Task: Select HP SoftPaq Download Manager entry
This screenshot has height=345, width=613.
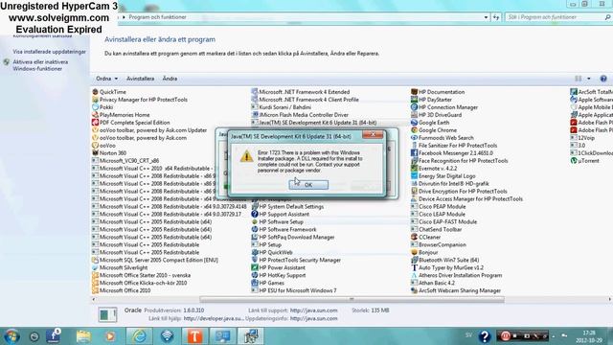Action: pos(293,237)
